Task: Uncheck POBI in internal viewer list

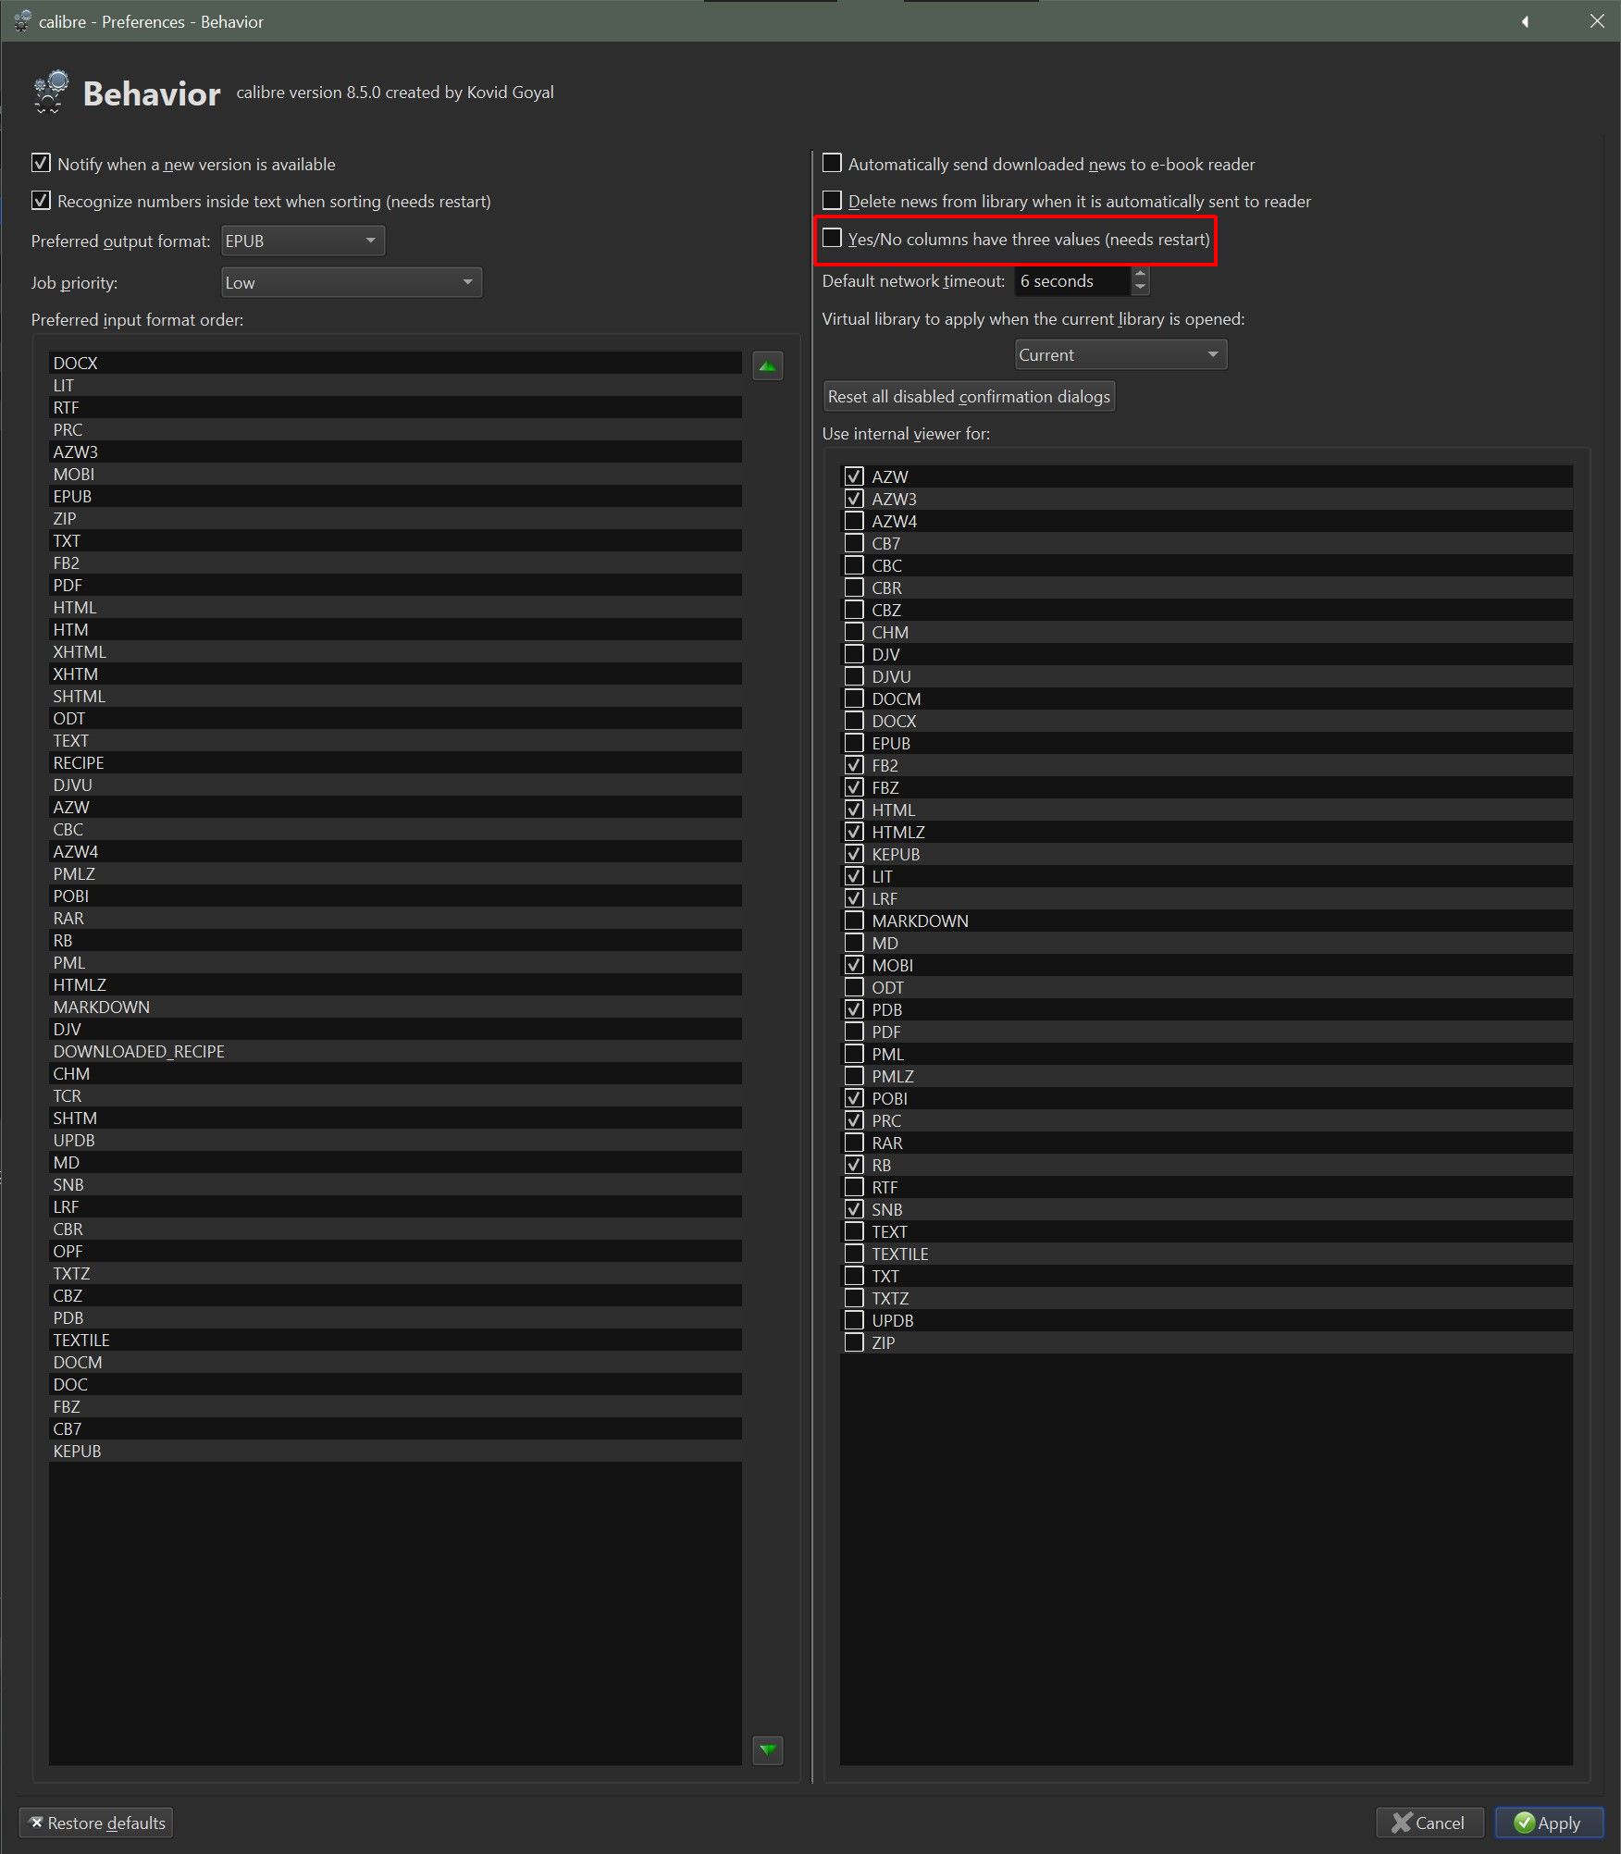Action: [854, 1098]
